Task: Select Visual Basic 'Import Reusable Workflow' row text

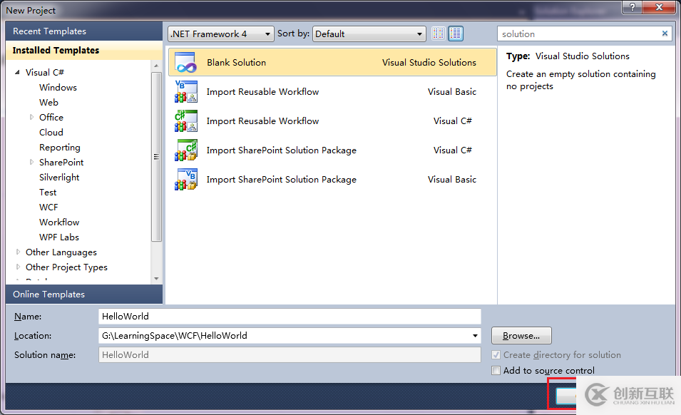Action: pos(262,91)
